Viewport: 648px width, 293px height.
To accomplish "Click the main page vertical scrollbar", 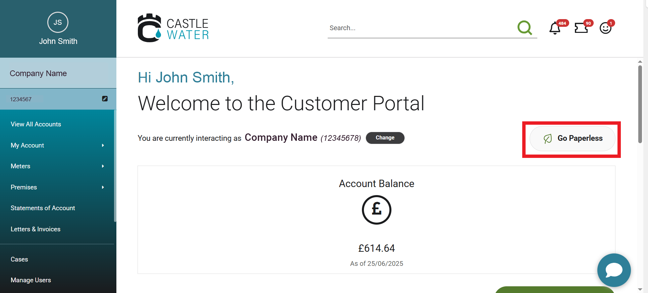I will [640, 104].
